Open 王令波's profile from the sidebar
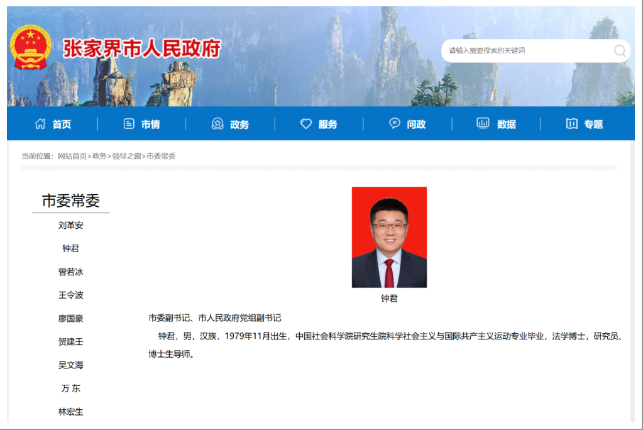This screenshot has height=430, width=643. (x=71, y=295)
